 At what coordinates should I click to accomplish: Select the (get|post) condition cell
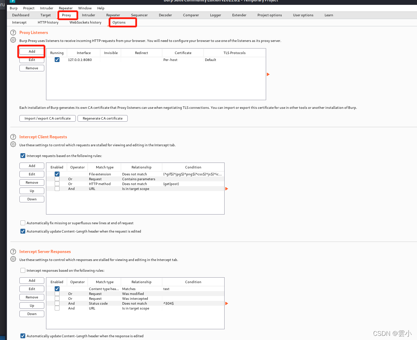pyautogui.click(x=193, y=184)
